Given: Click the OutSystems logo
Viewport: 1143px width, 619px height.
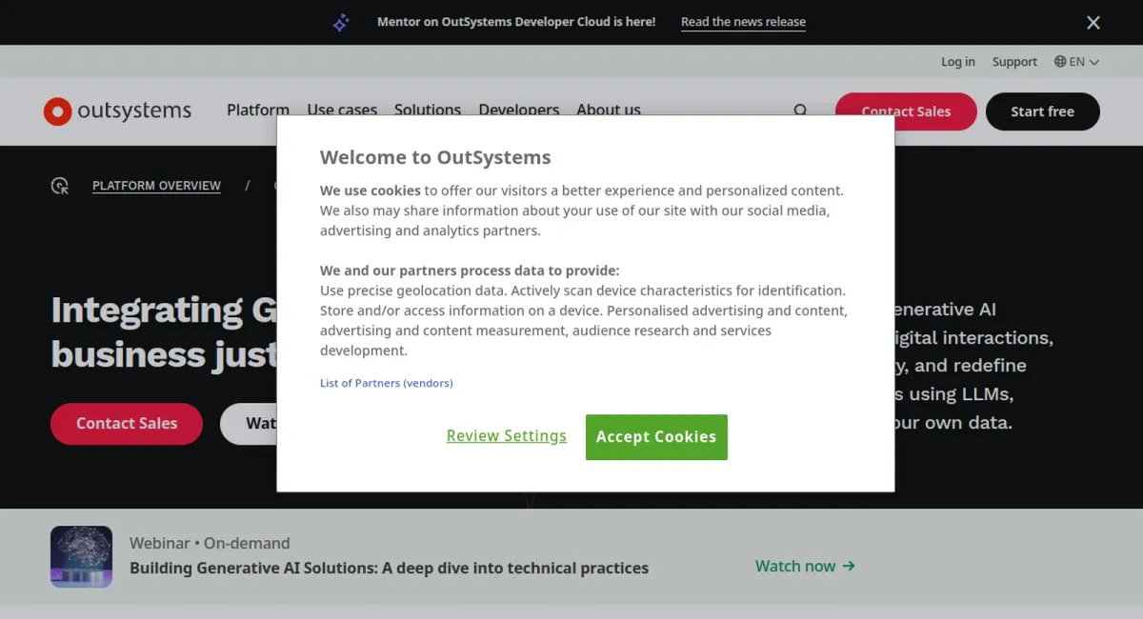Looking at the screenshot, I should [x=117, y=111].
